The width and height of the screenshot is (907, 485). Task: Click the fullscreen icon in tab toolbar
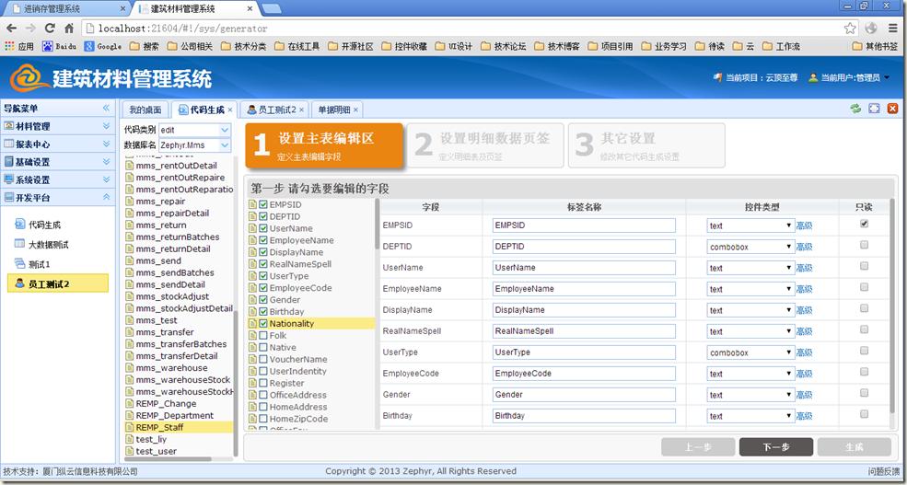(x=874, y=109)
